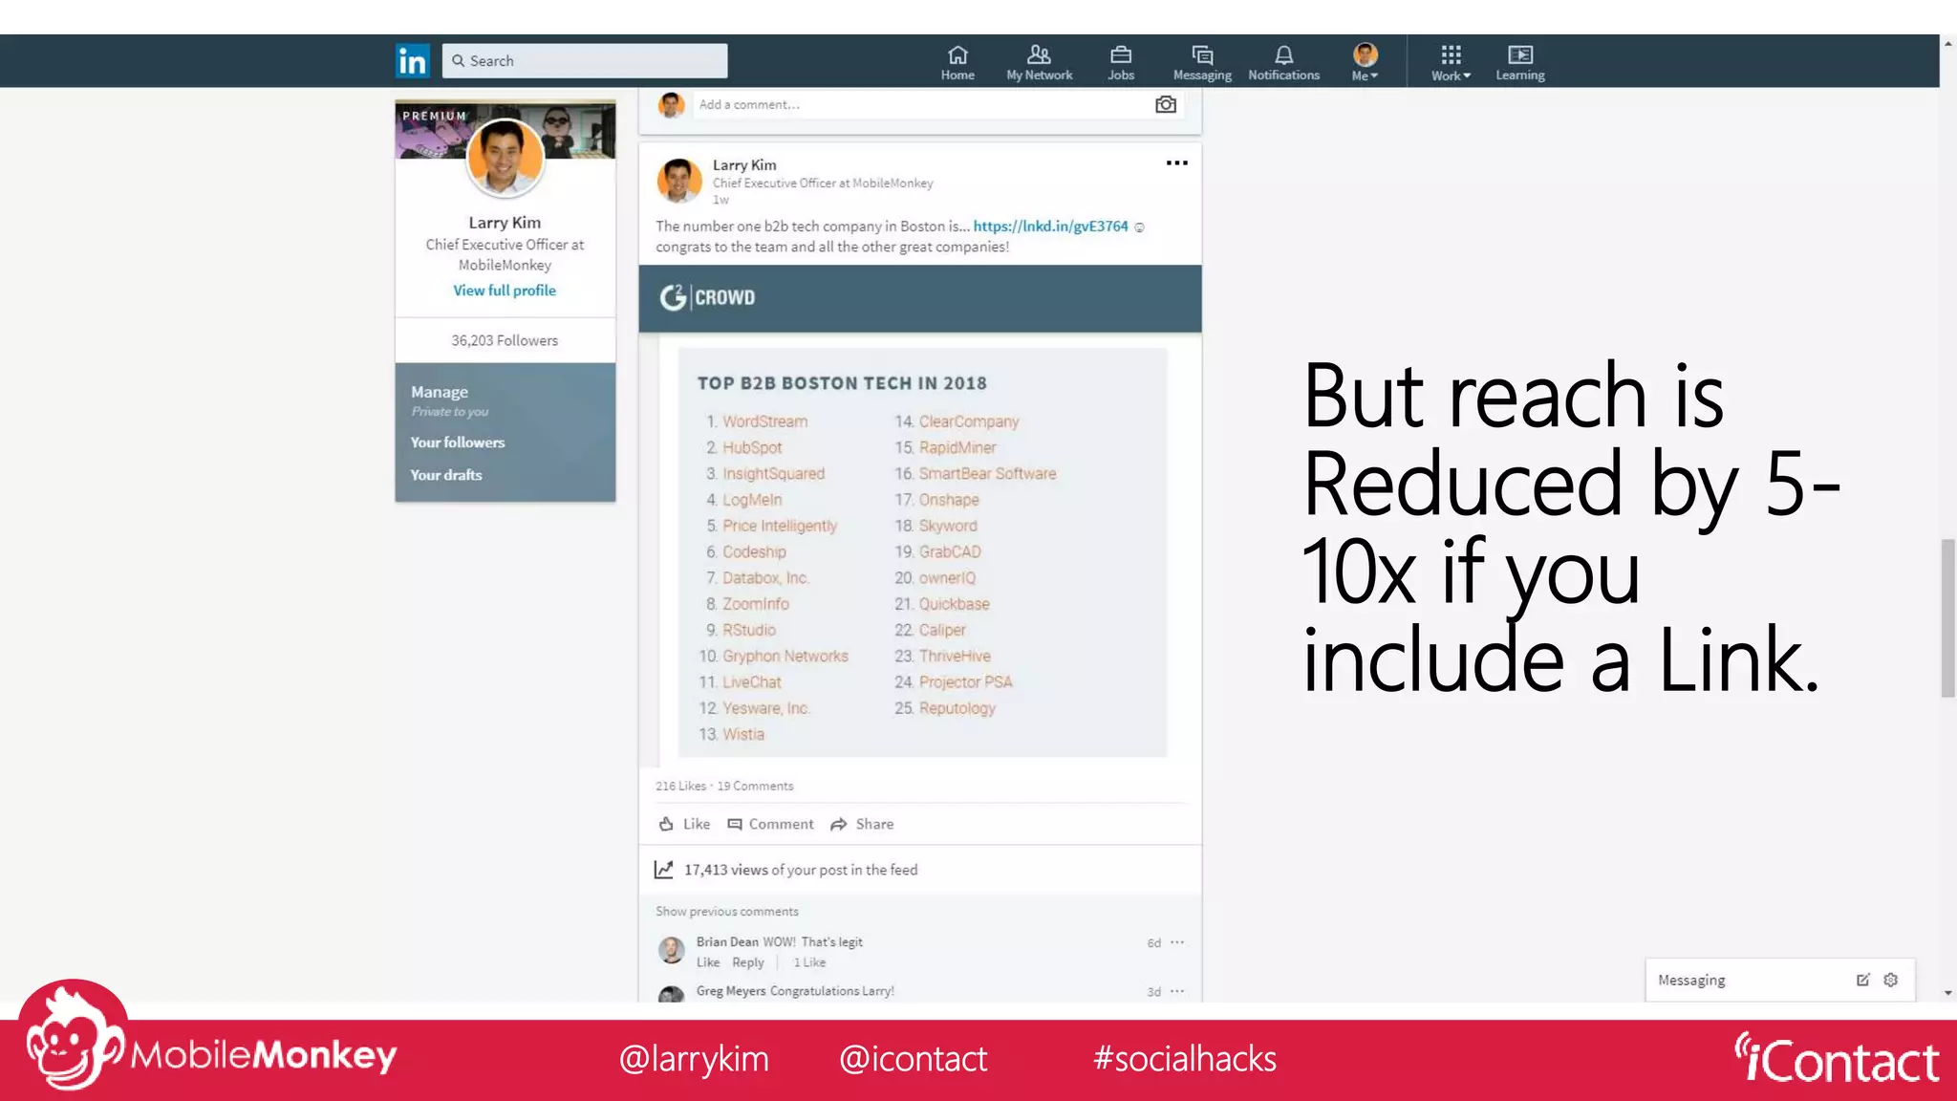Open options for Brian Dean's comment
Viewport: 1957px width, 1101px height.
[x=1177, y=942]
